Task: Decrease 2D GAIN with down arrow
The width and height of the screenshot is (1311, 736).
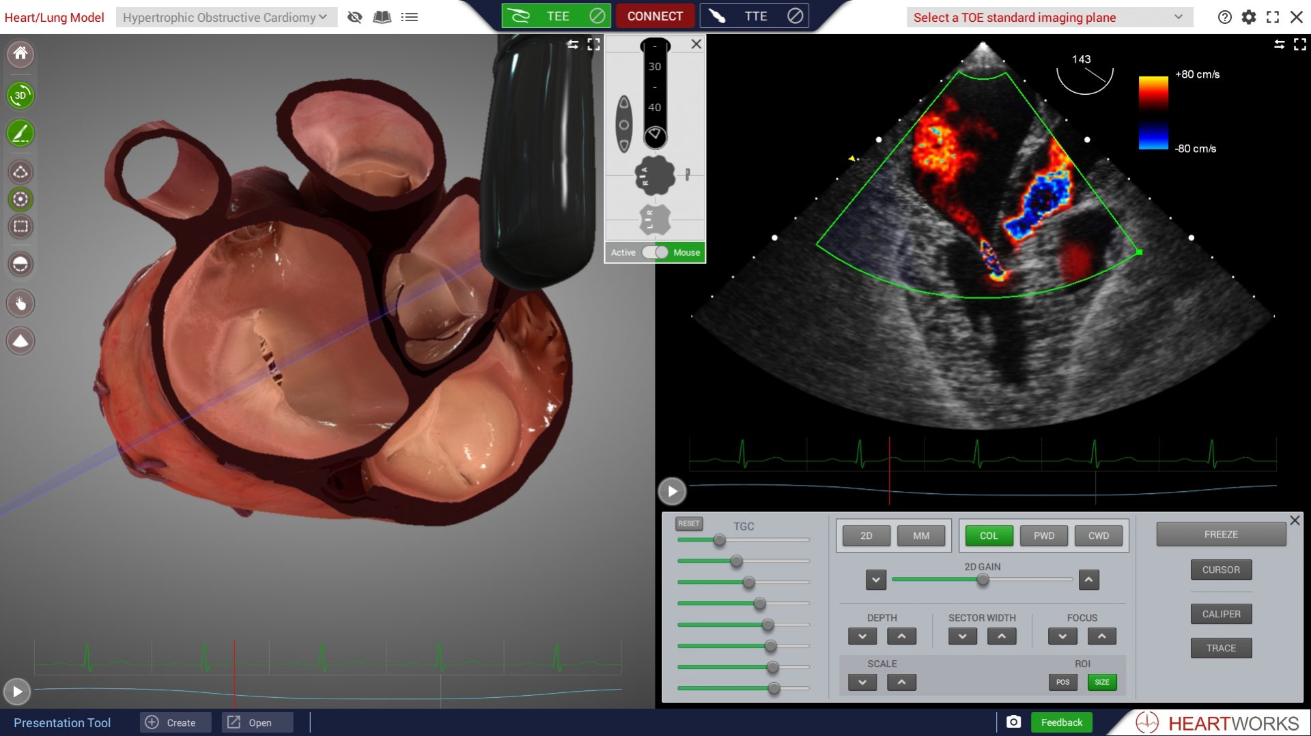Action: (x=876, y=580)
